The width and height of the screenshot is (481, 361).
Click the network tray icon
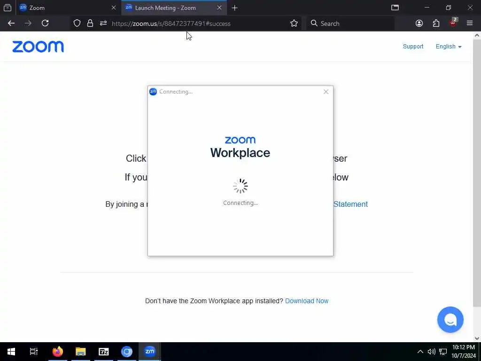(x=443, y=352)
